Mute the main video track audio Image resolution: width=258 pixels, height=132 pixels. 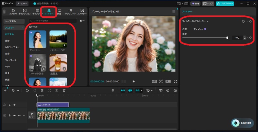19,115
